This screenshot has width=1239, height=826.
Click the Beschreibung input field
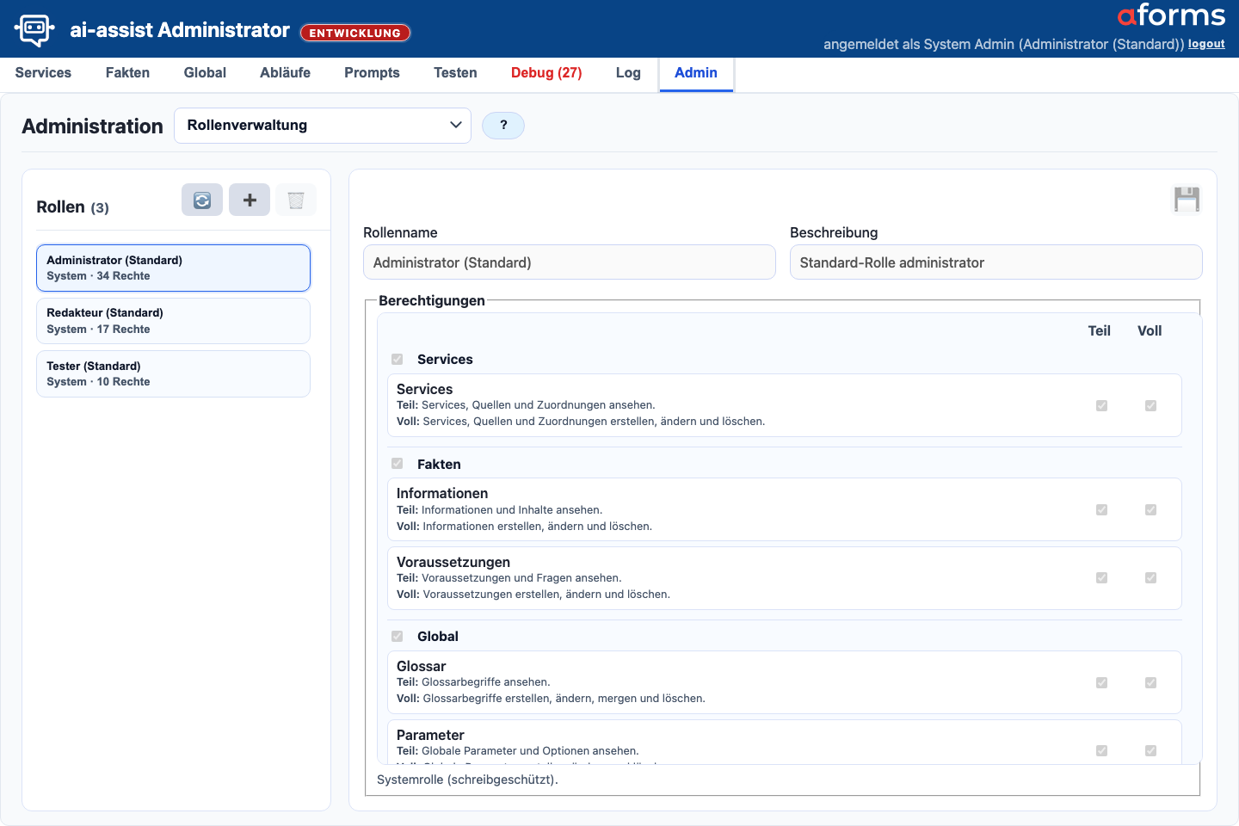click(996, 262)
